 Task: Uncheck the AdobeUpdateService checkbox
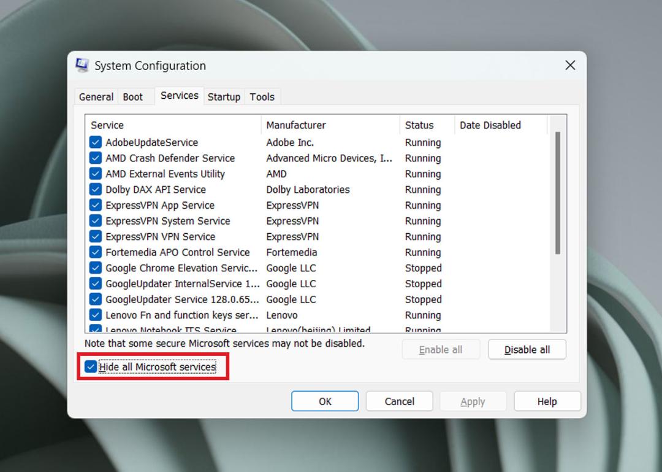coord(96,142)
